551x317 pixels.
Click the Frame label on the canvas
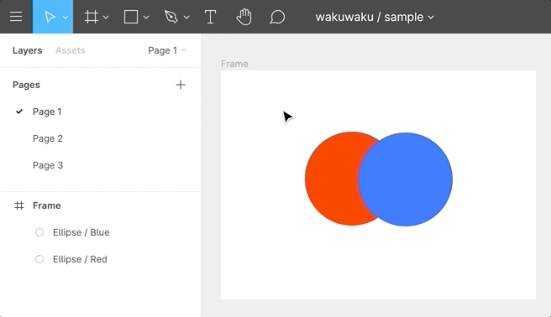[x=234, y=64]
